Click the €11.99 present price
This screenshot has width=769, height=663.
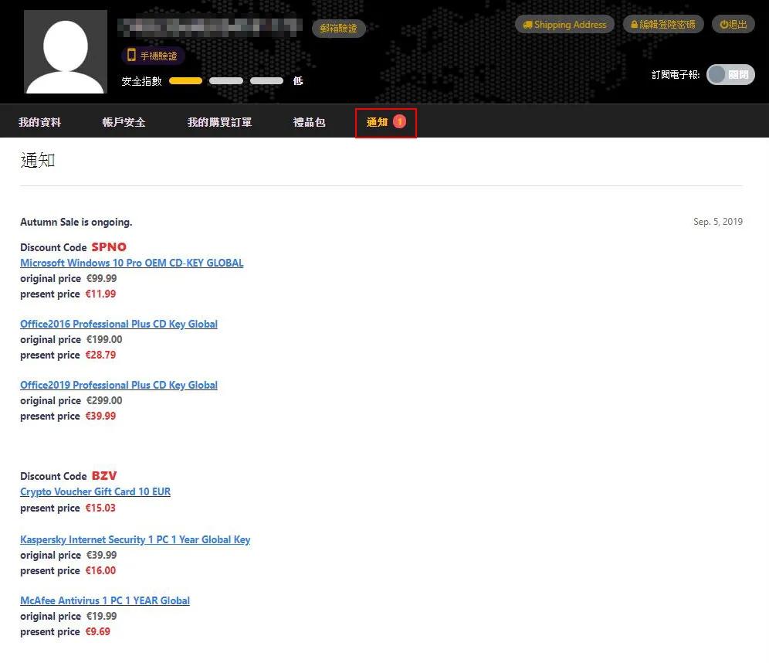100,294
